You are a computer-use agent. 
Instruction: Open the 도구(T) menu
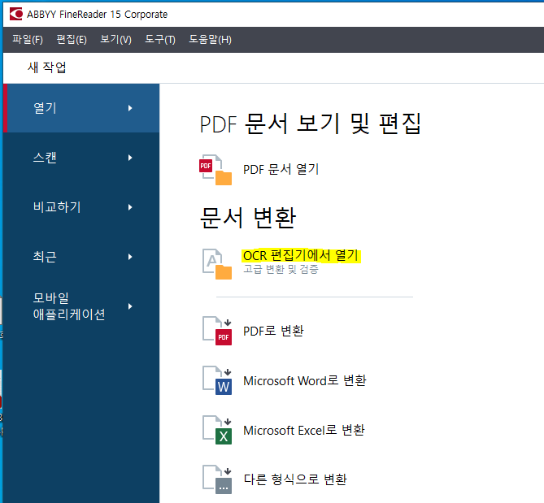point(160,40)
